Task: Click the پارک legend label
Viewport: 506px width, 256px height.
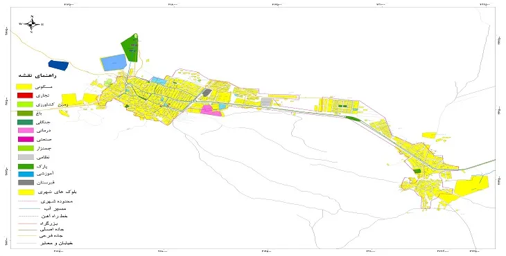Action: pyautogui.click(x=42, y=167)
